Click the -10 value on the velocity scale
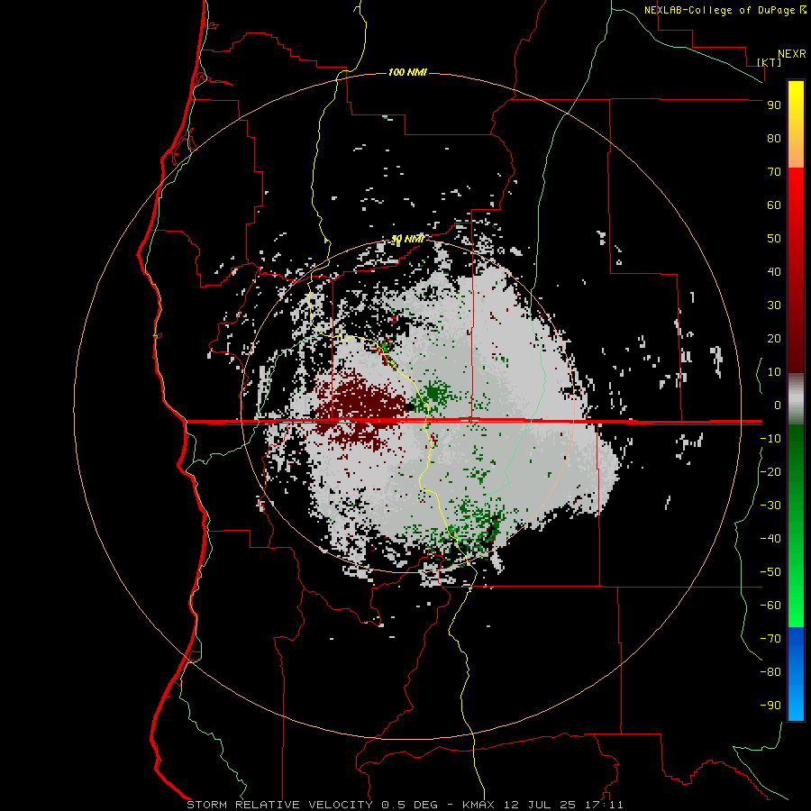The width and height of the screenshot is (811, 811). pyautogui.click(x=770, y=439)
